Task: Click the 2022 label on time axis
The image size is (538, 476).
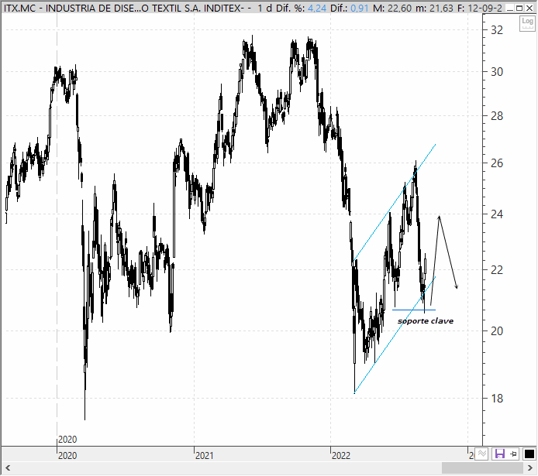Action: 341,455
